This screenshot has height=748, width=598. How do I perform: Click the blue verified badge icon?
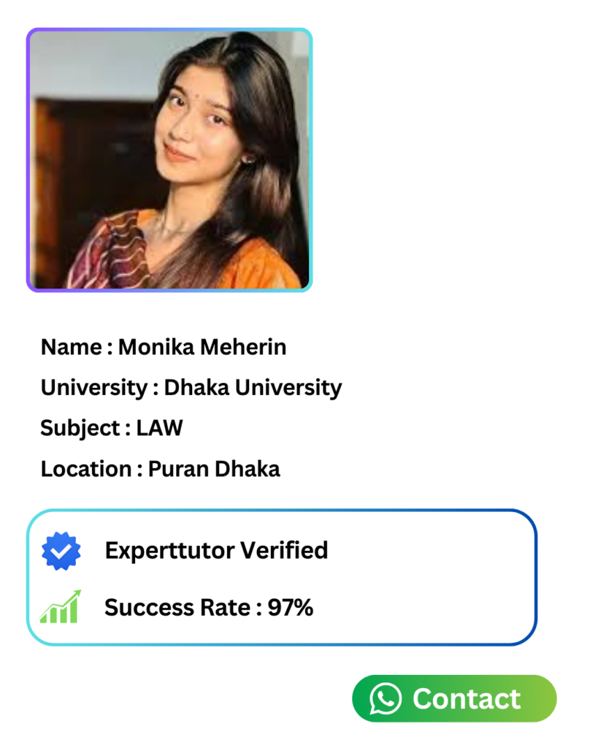coord(61,551)
